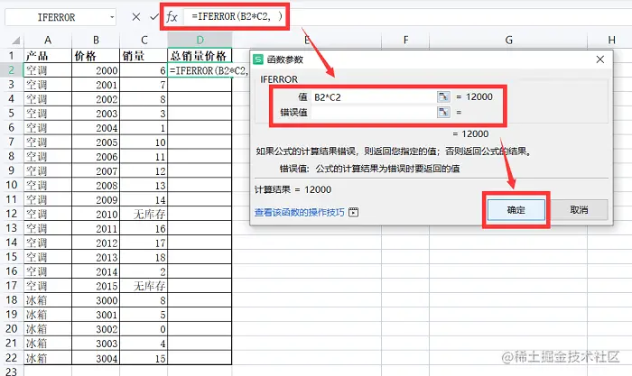
Task: Select column G header
Action: (508, 41)
